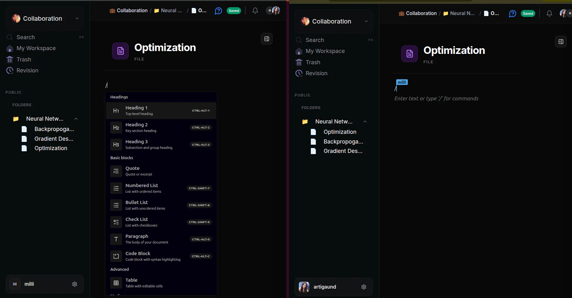
Task: Click collaborator avatars in left window header
Action: coord(273,11)
